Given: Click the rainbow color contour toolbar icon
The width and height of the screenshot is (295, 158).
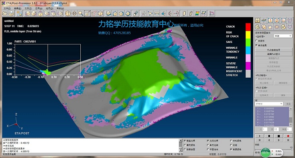Looking at the screenshot, I should coord(197,13).
